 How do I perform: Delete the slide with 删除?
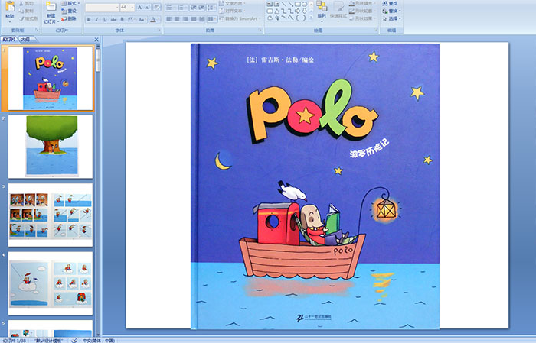point(69,18)
